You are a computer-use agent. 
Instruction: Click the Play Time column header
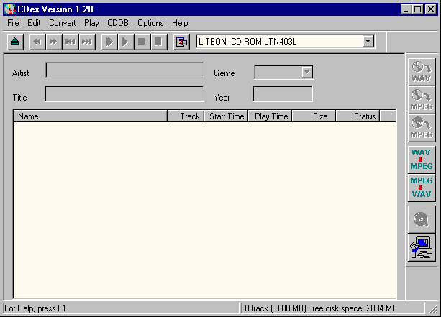pos(270,116)
